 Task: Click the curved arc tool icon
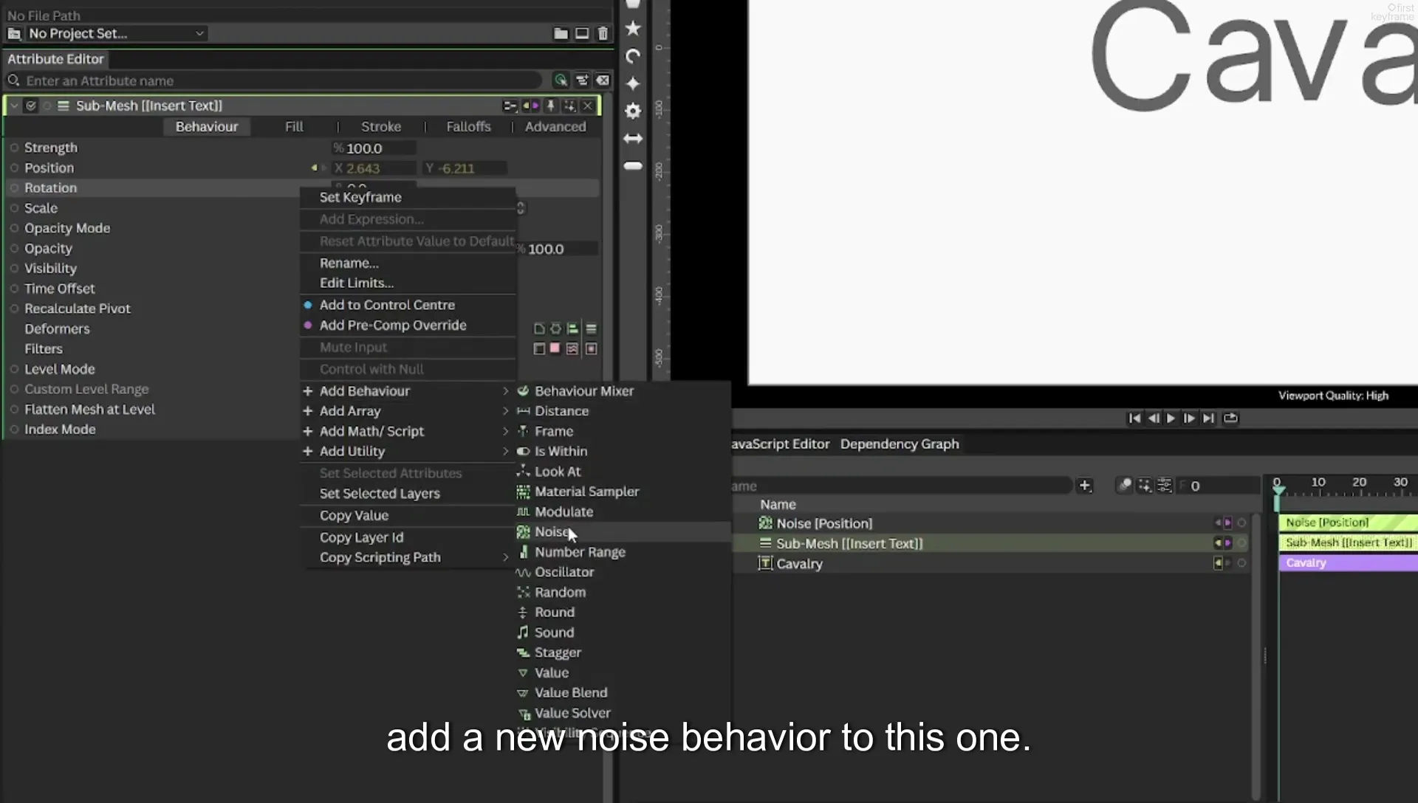tap(633, 56)
